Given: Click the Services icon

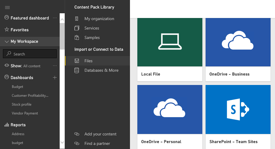Looking at the screenshot, I should coord(77,28).
